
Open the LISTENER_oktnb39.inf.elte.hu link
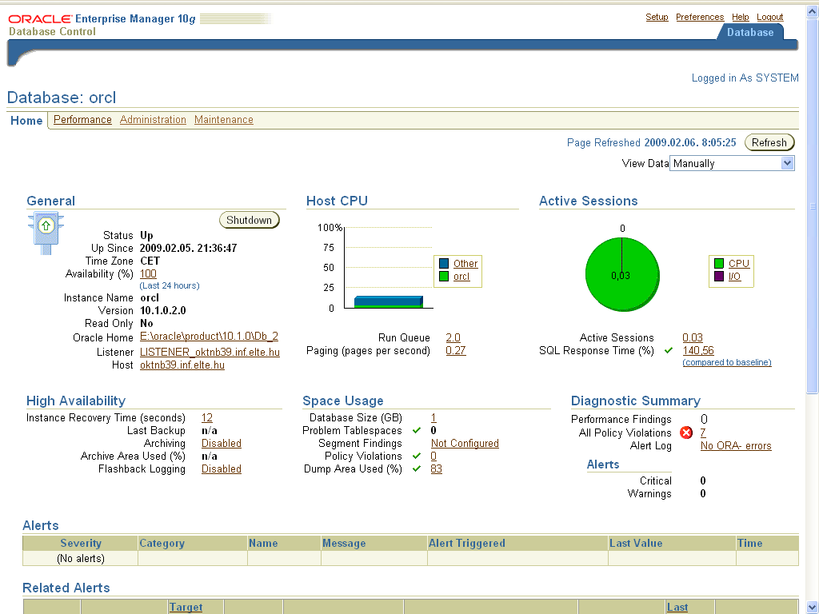pyautogui.click(x=210, y=353)
